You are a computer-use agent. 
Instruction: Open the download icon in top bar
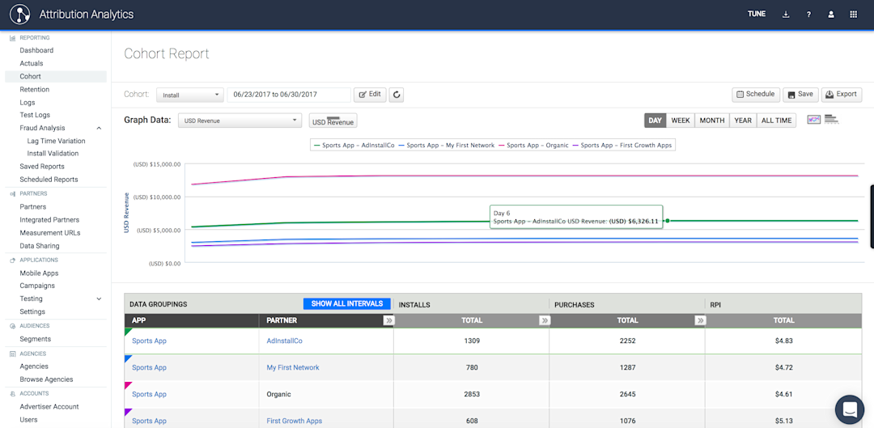click(x=786, y=15)
